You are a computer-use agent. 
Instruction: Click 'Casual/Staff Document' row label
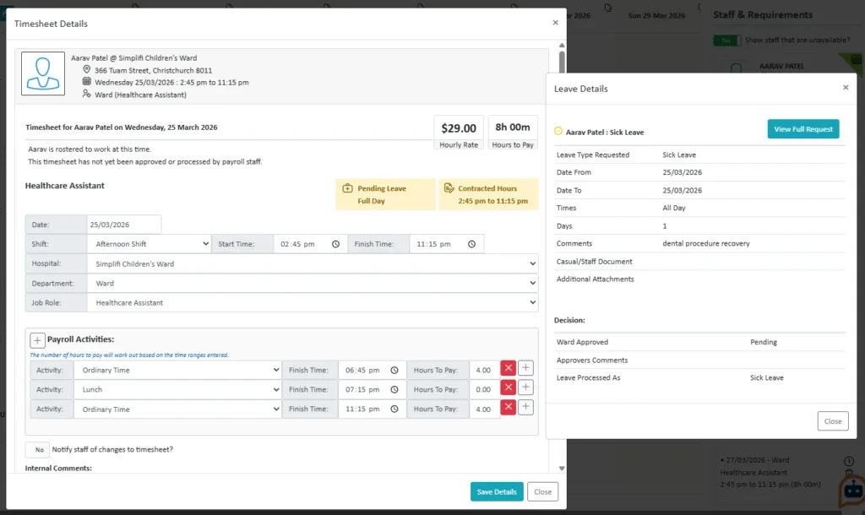click(594, 262)
